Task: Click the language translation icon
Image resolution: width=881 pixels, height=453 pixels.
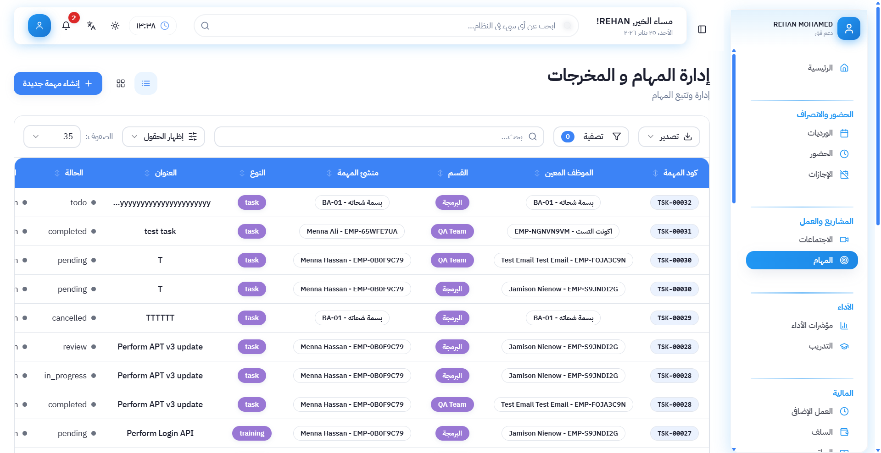Action: 91,26
